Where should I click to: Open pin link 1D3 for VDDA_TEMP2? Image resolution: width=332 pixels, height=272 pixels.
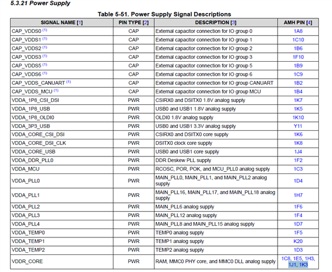coord(298,250)
